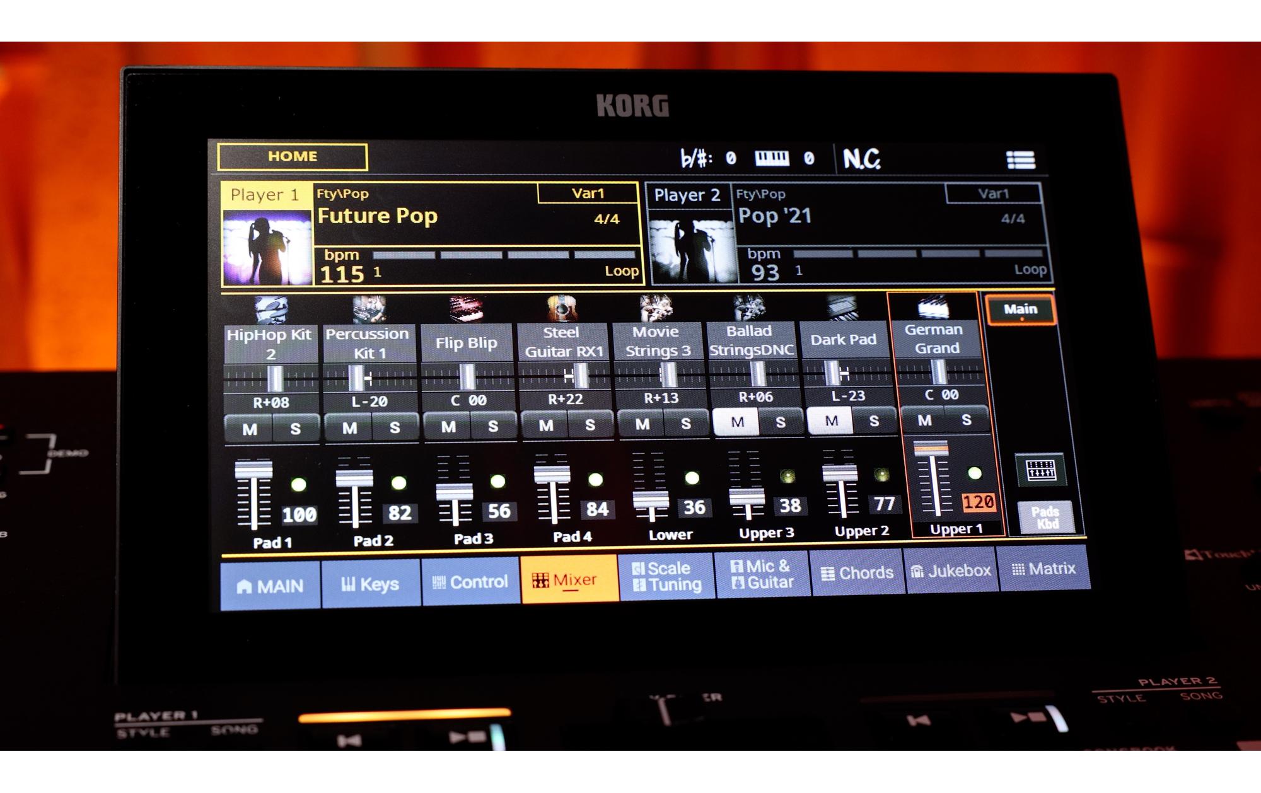Mute the Pad 1 channel

click(x=250, y=429)
